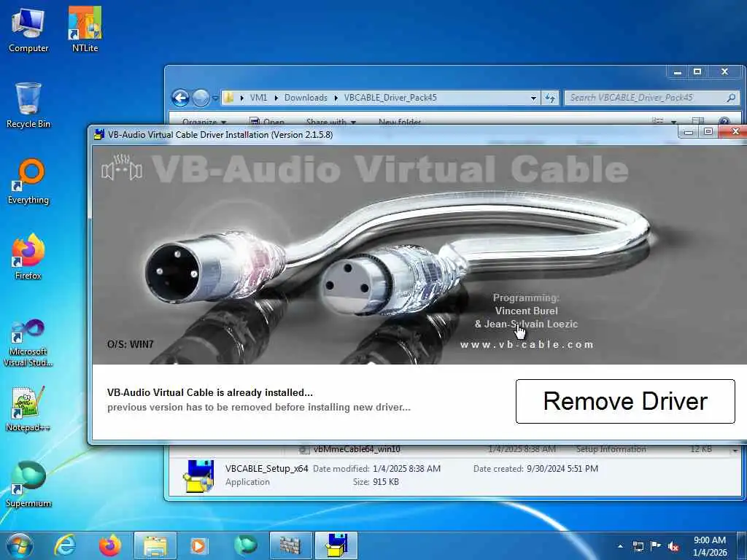Click the VB-Audio installer title bar icon

click(99, 135)
